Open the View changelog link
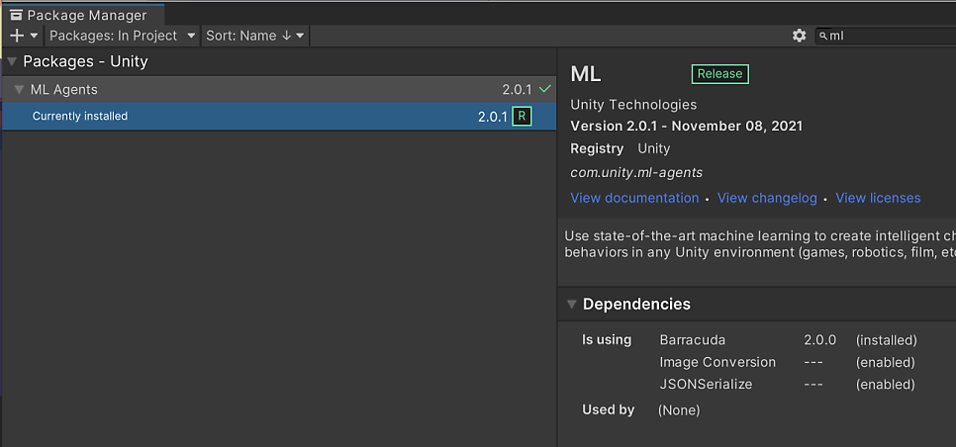Image resolution: width=956 pixels, height=447 pixels. 767,198
